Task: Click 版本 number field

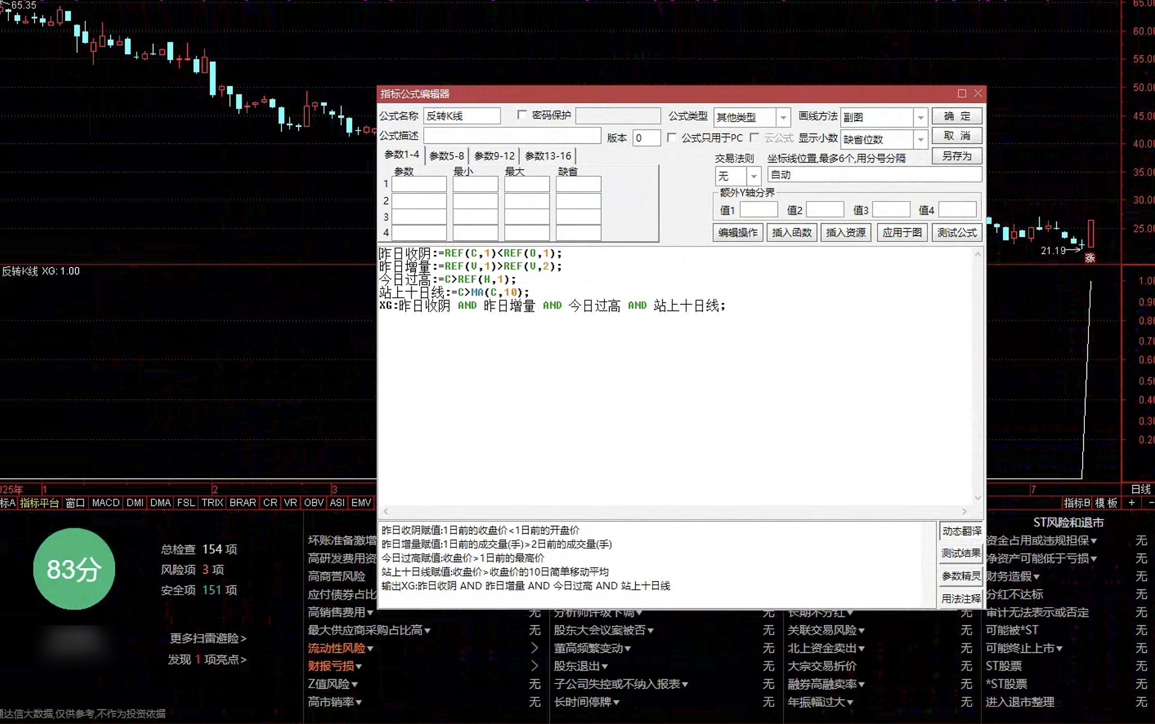Action: (646, 138)
